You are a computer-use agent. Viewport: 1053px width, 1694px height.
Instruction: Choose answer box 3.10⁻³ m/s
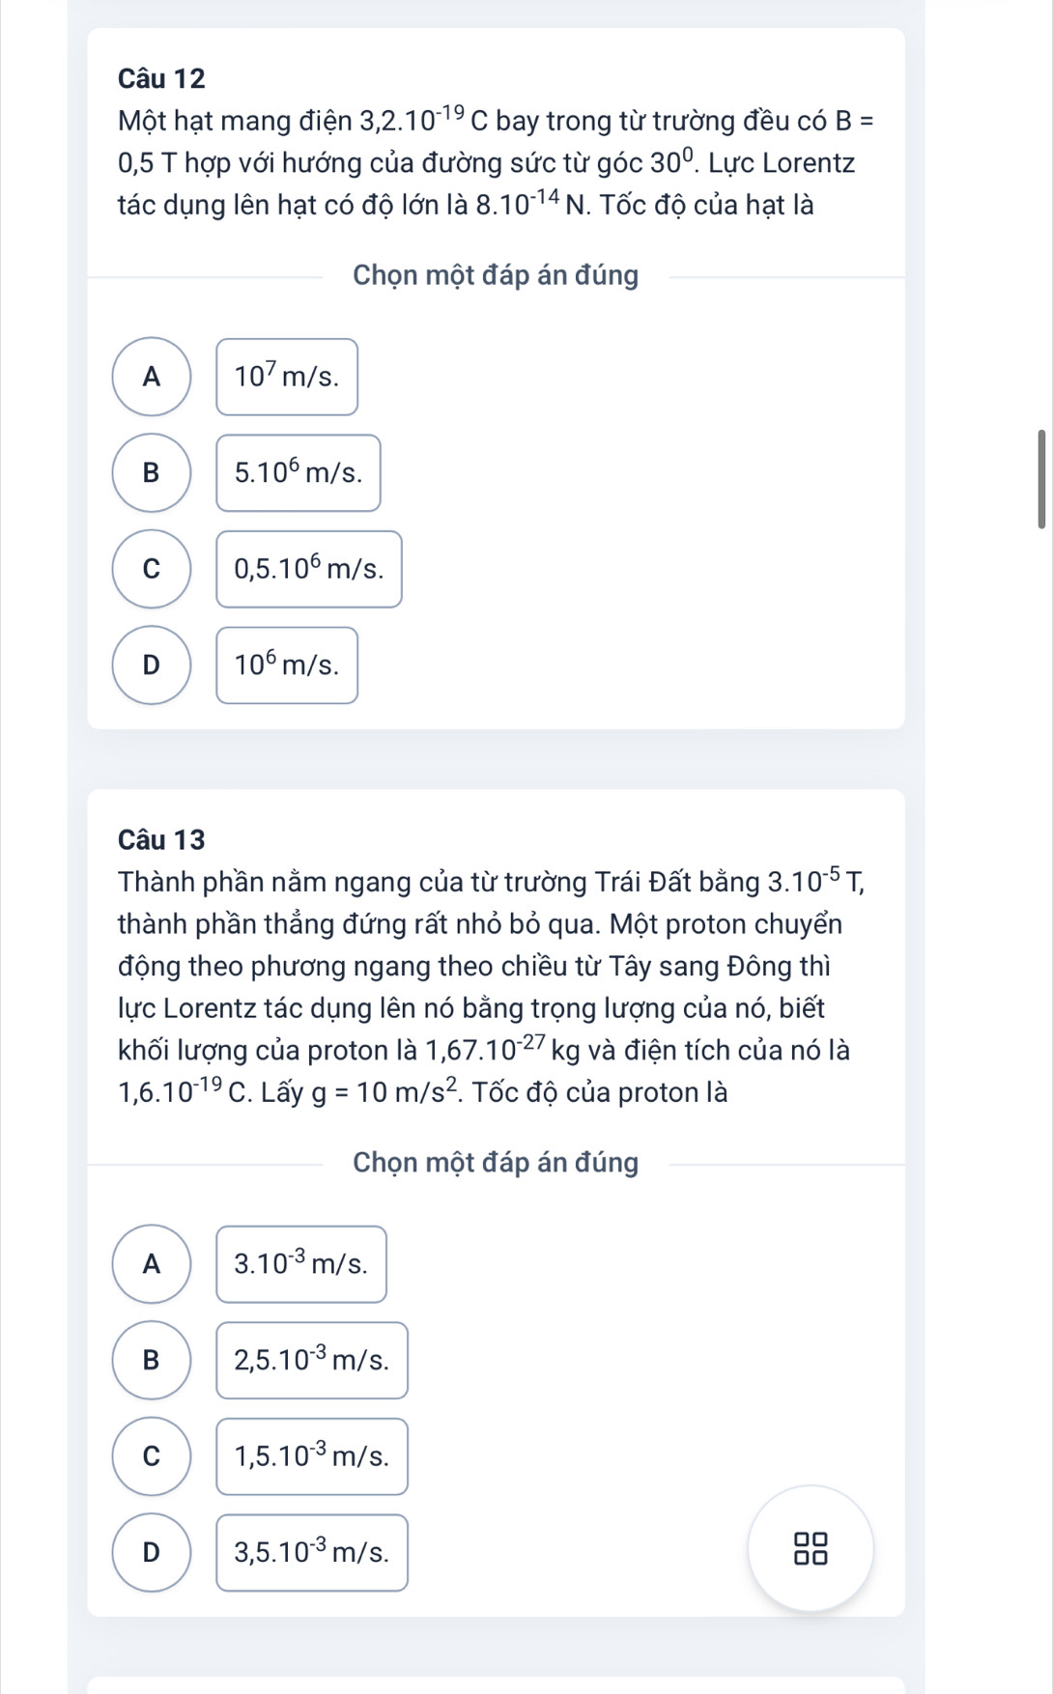[301, 1264]
